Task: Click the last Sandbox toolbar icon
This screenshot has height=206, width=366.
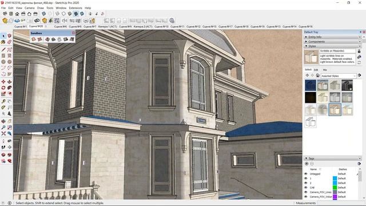Action: pyautogui.click(x=71, y=39)
